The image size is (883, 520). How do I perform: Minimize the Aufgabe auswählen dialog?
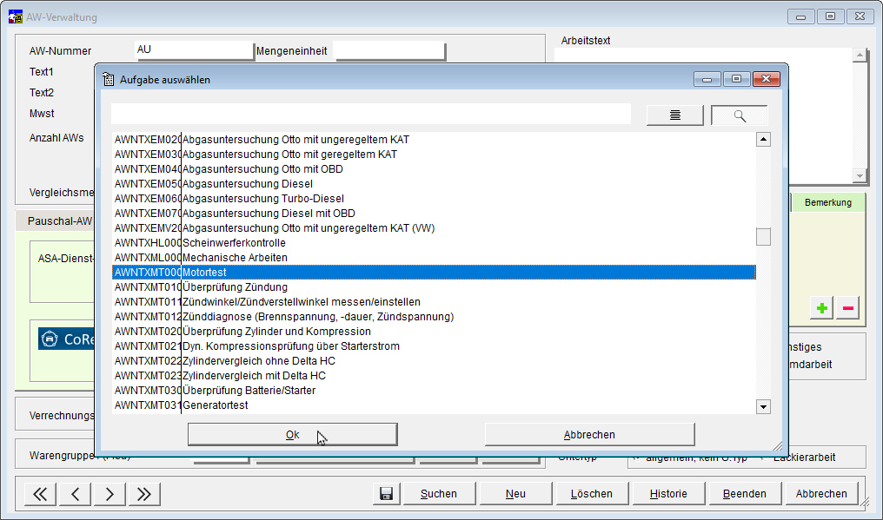tap(707, 79)
